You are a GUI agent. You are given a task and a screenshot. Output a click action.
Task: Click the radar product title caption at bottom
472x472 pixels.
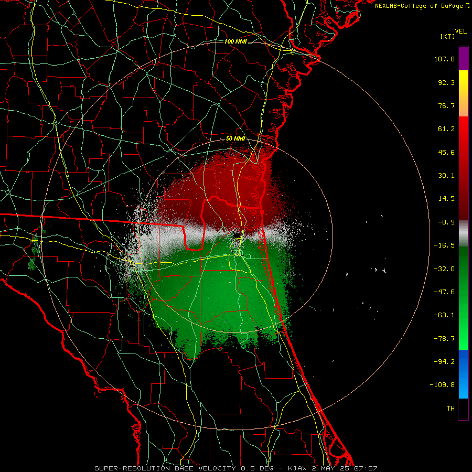click(235, 468)
